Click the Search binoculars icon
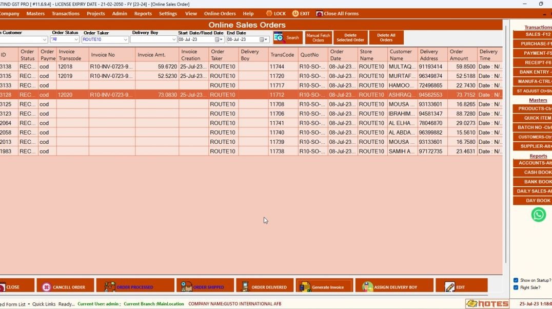The image size is (552, 309). pyautogui.click(x=280, y=37)
